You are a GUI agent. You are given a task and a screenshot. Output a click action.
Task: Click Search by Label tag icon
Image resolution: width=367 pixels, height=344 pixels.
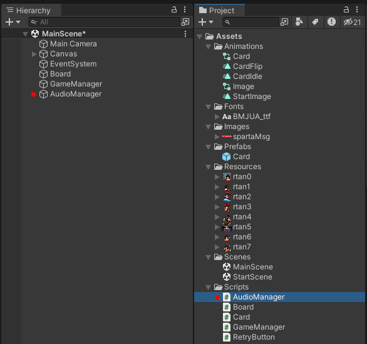(315, 22)
